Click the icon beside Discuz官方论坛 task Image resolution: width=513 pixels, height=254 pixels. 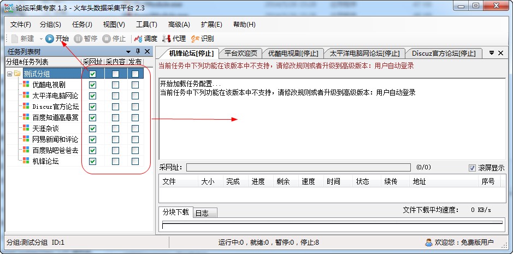(26, 107)
